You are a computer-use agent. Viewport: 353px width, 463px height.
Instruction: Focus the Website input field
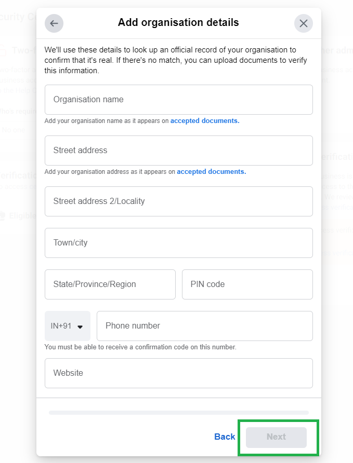(x=178, y=373)
